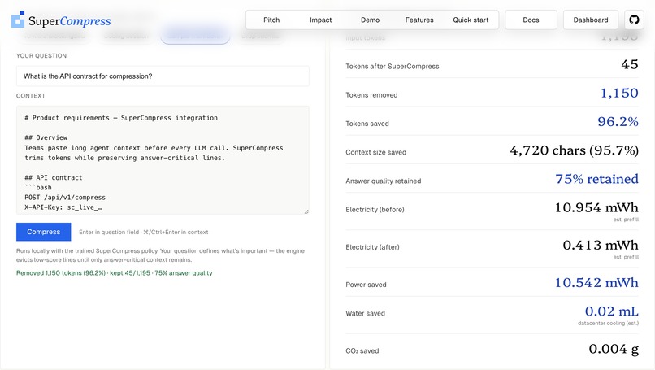Click the CO₂ saved label
Screen dimensions: 655x370
[362, 350]
